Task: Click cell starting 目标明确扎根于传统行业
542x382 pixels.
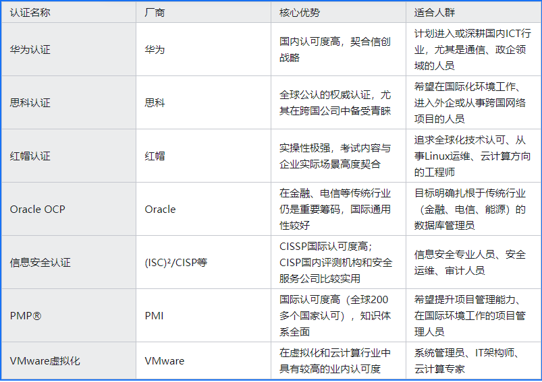Action: (x=473, y=209)
